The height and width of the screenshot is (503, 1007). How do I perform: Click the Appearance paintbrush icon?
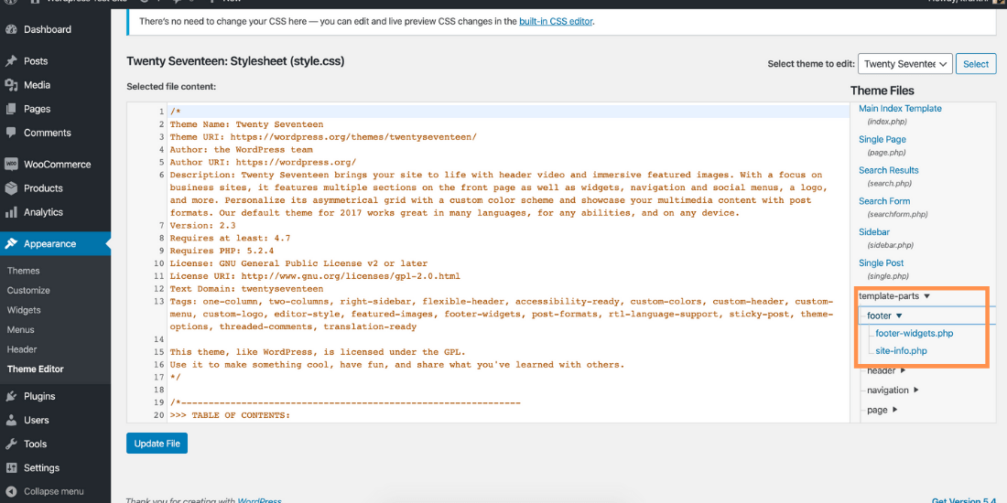[x=11, y=244]
